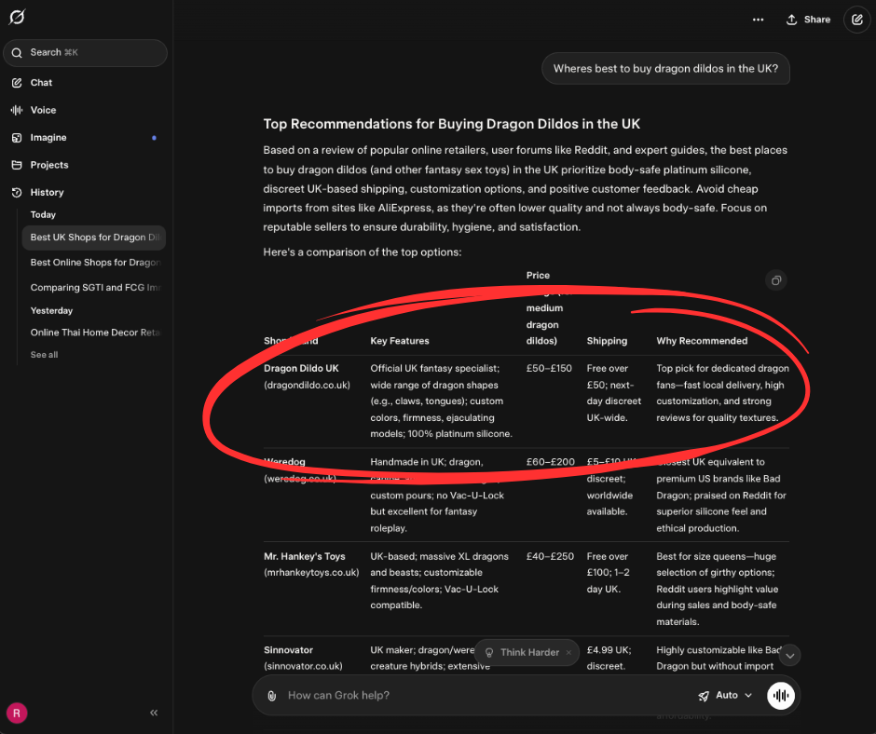Start voice mode with the waveform button
The image size is (876, 734).
pos(780,696)
